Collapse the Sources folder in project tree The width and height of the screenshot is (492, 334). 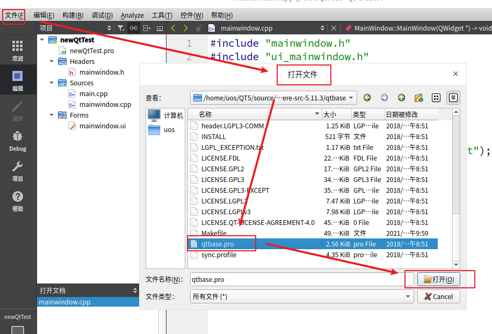click(x=51, y=83)
